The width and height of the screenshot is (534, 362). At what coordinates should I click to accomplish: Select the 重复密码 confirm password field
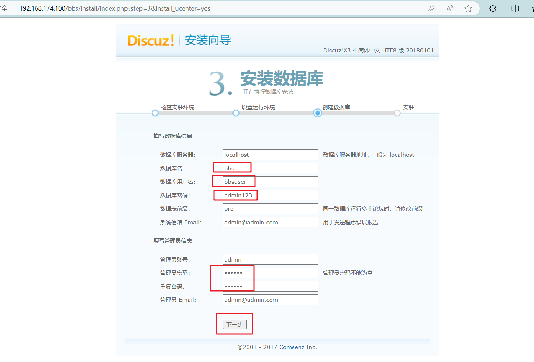tap(271, 286)
